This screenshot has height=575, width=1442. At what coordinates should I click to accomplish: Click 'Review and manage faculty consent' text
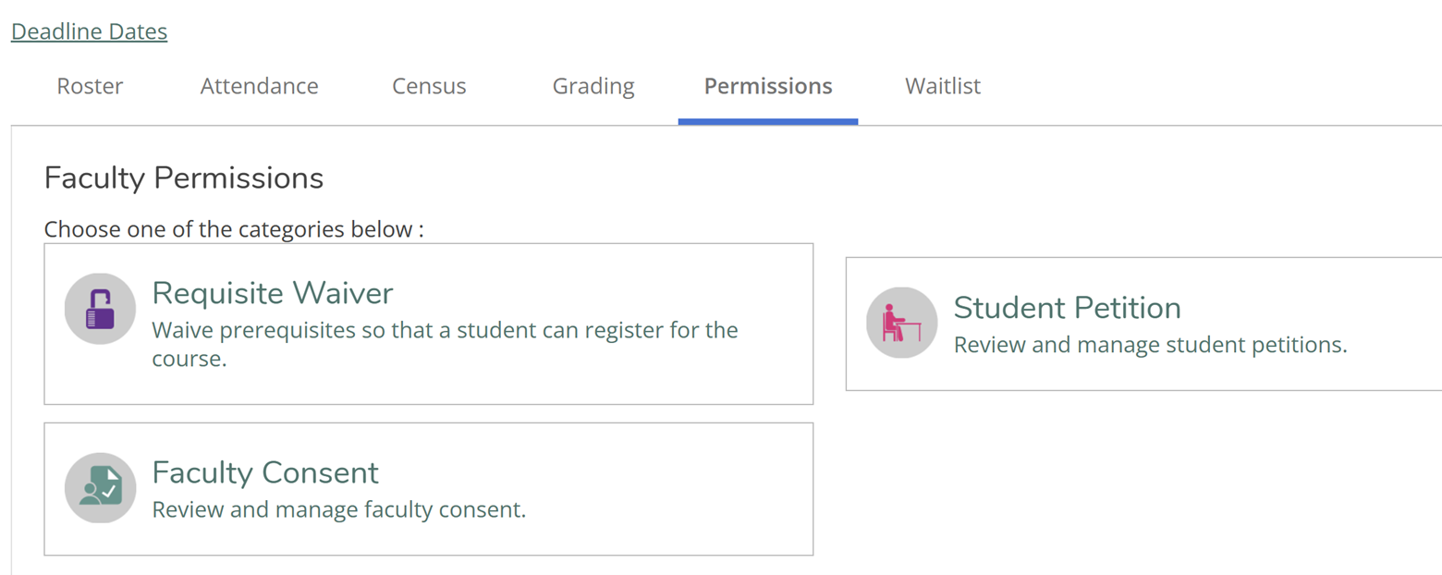tap(338, 510)
